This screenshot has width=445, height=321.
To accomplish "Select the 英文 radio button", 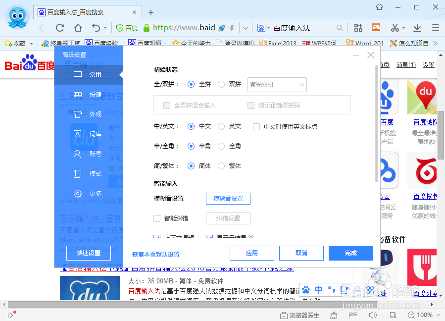I will 221,126.
